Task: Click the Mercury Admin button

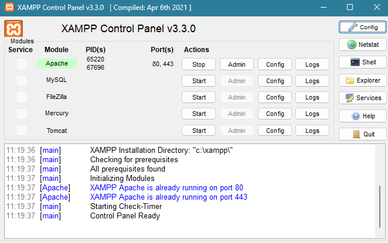Action: tap(237, 114)
